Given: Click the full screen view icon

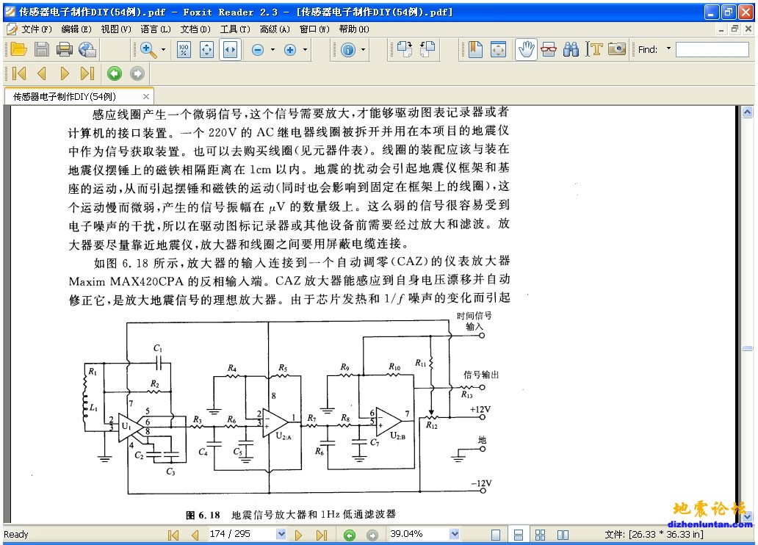Looking at the screenshot, I should pyautogui.click(x=499, y=49).
